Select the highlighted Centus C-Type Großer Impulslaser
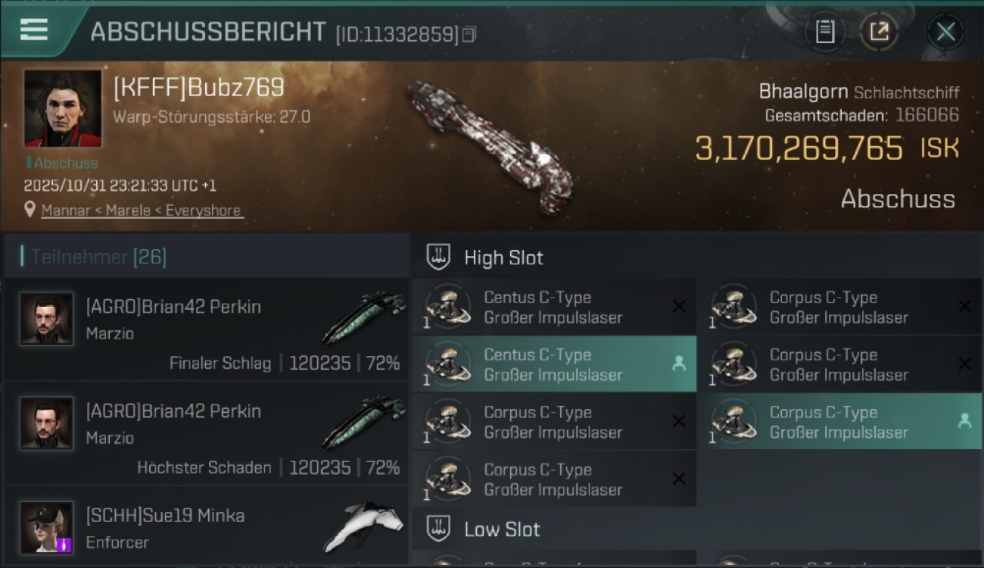The height and width of the screenshot is (568, 984). point(554,364)
